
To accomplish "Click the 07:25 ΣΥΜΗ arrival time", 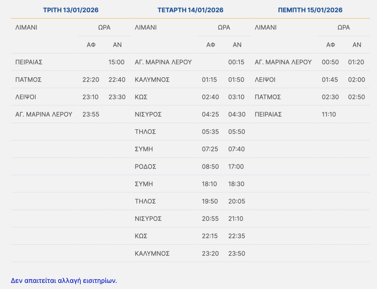I will click(x=210, y=149).
